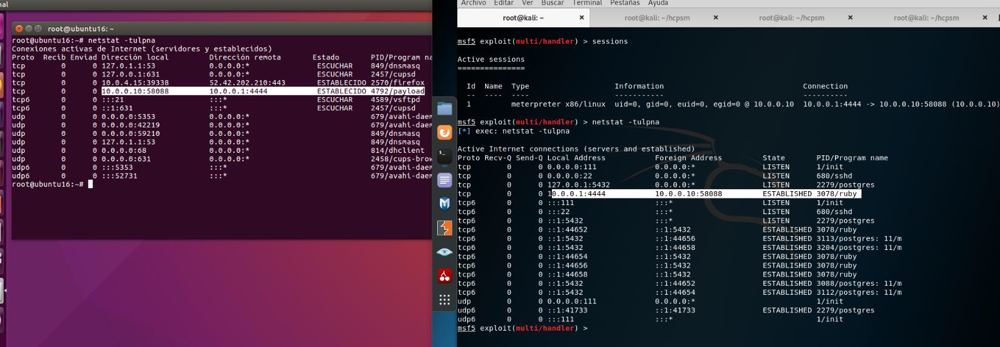
Task: Click the last msf5 prompt input line
Action: coord(523,328)
